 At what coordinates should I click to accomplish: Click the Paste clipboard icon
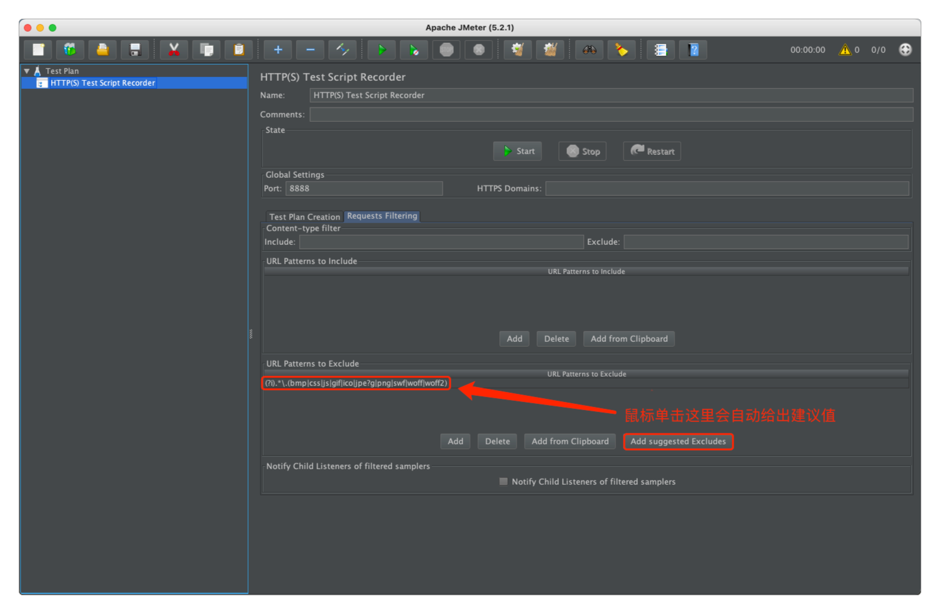239,50
